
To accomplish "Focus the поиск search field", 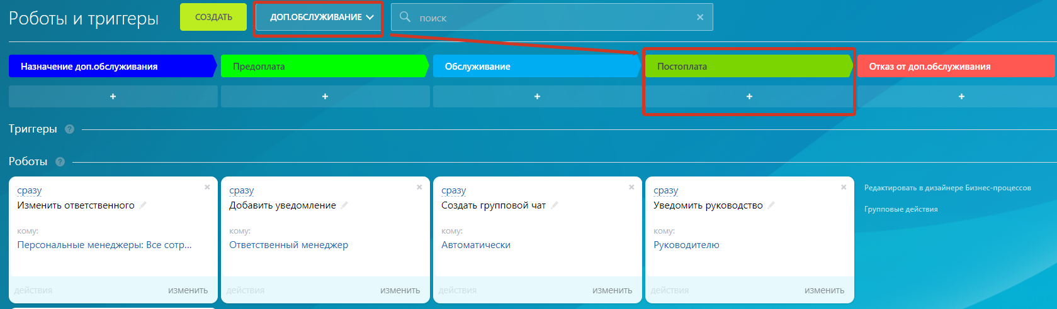I will 552,18.
